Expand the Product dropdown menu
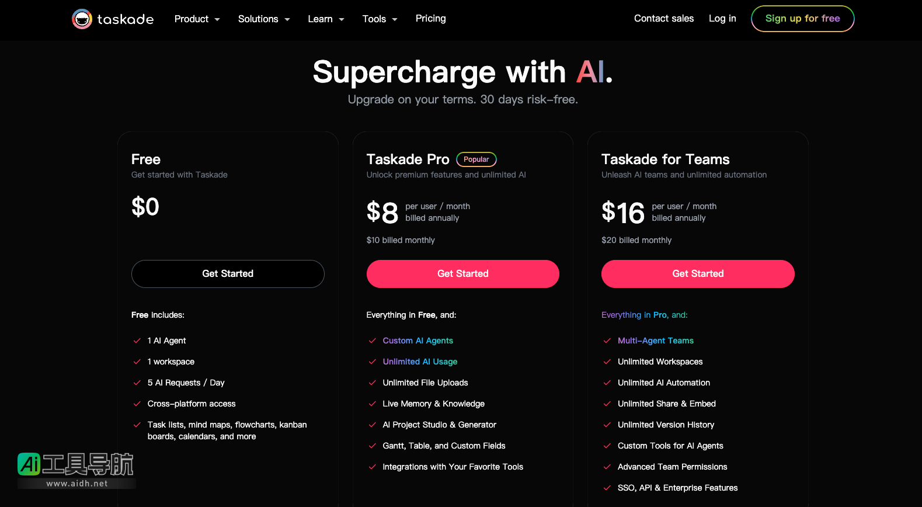The image size is (922, 507). click(x=197, y=19)
